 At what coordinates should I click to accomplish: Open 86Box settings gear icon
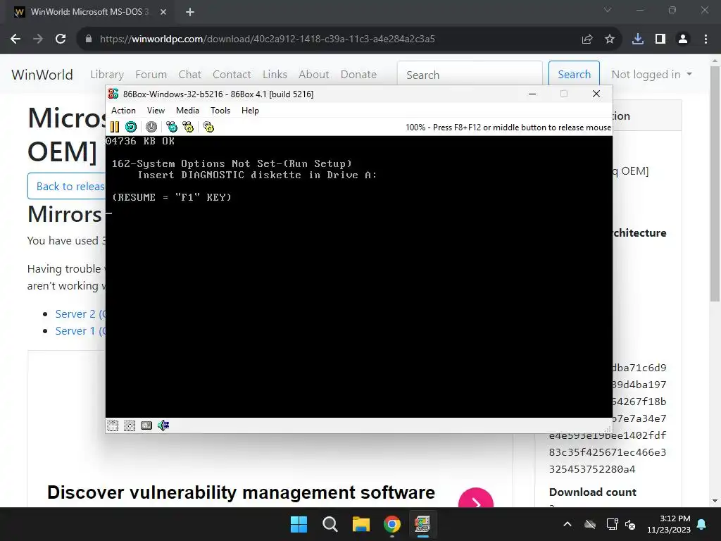pyautogui.click(x=208, y=127)
